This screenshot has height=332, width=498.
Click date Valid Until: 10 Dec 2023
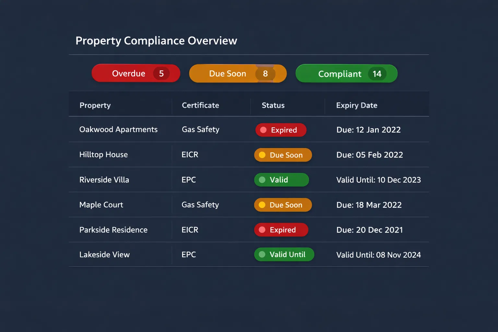click(x=379, y=180)
